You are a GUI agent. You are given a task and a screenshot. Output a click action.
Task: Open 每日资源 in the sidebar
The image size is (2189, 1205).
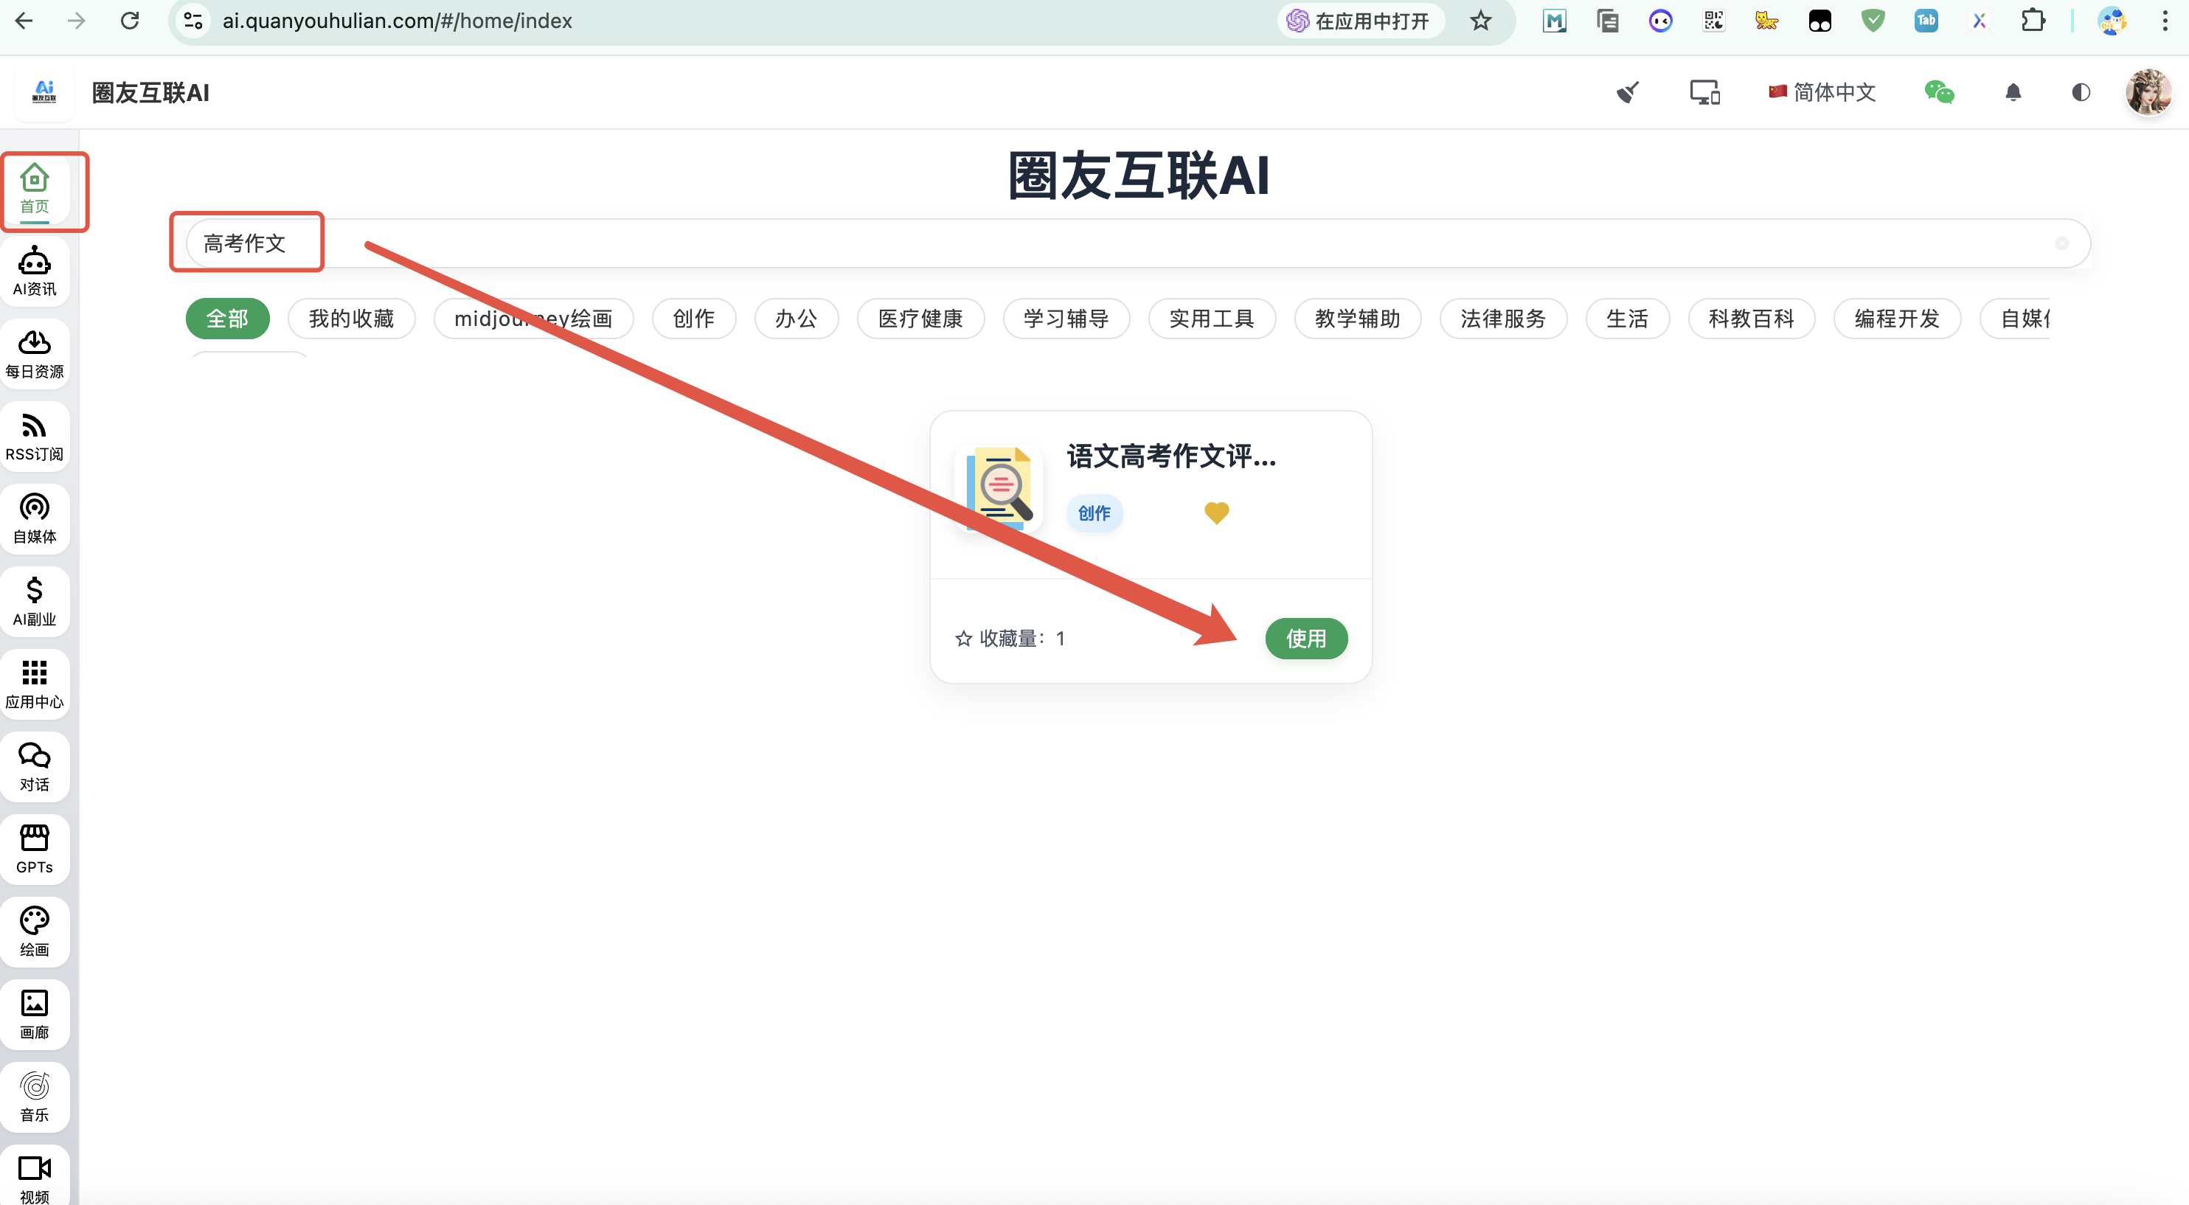(34, 353)
